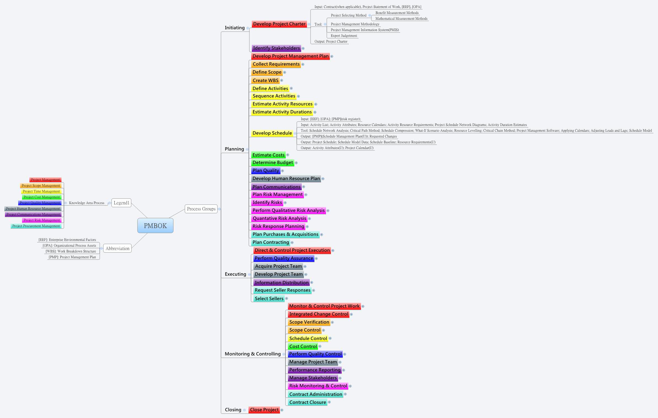Collapse the Process Groups branch
The width and height of the screenshot is (658, 418).
(x=219, y=209)
